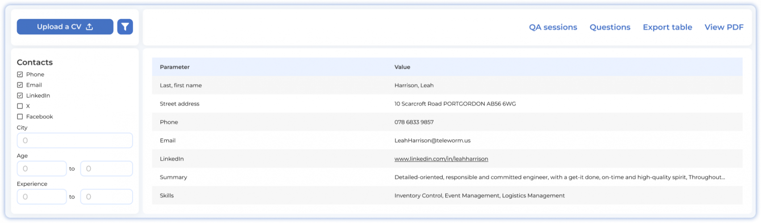Click the 'Value' column header
This screenshot has height=223, width=761.
pyautogui.click(x=402, y=67)
